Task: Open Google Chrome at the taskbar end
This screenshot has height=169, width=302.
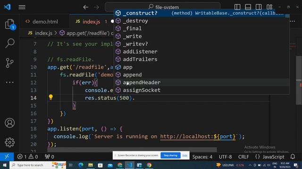Action: pos(149,165)
